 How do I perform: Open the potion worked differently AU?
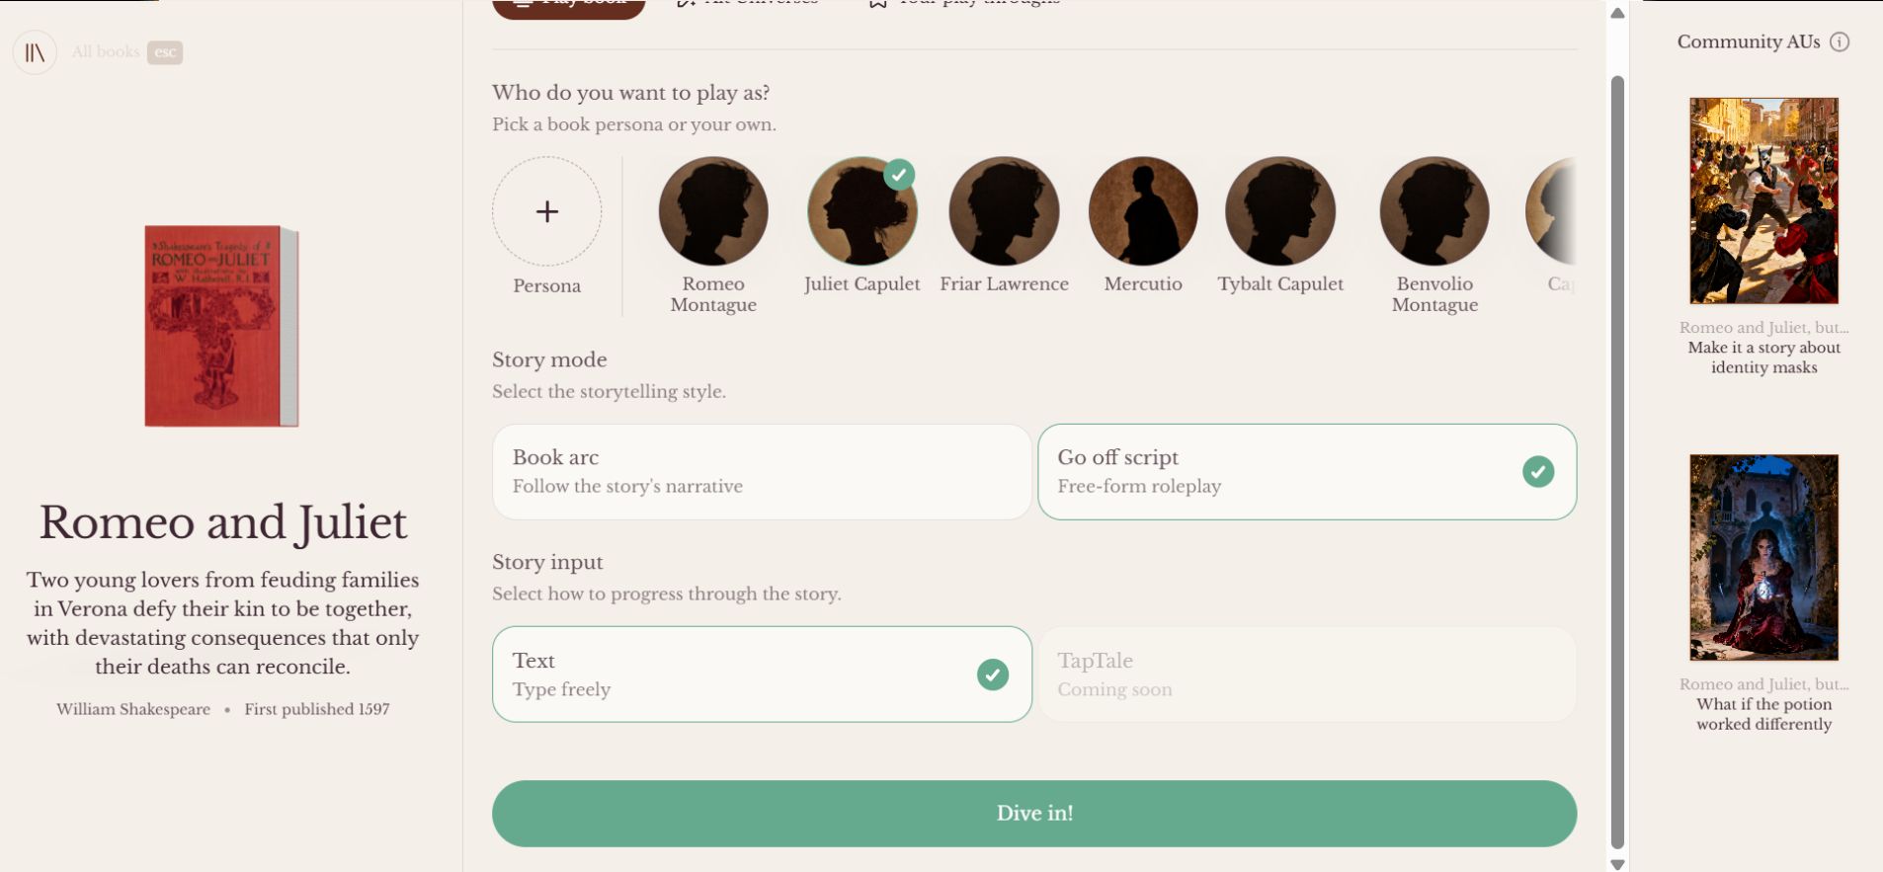1762,558
